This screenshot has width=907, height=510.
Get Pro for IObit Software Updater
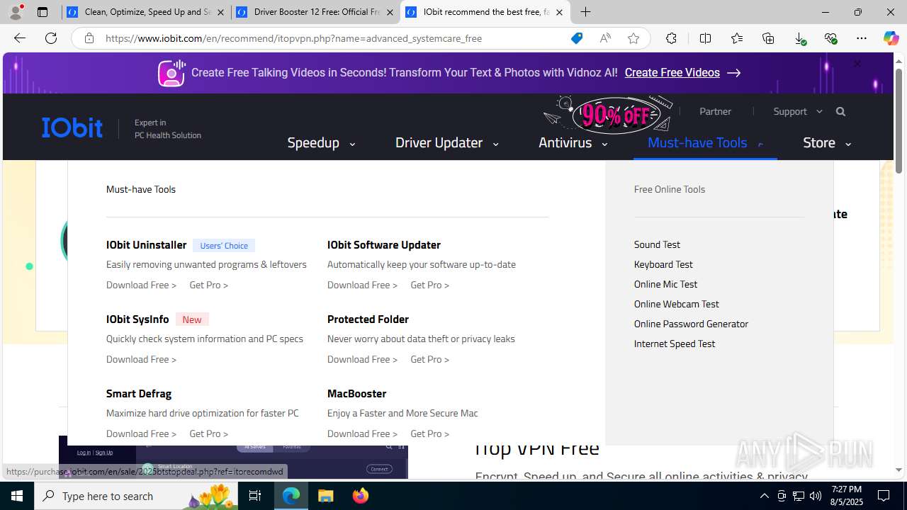click(x=430, y=285)
